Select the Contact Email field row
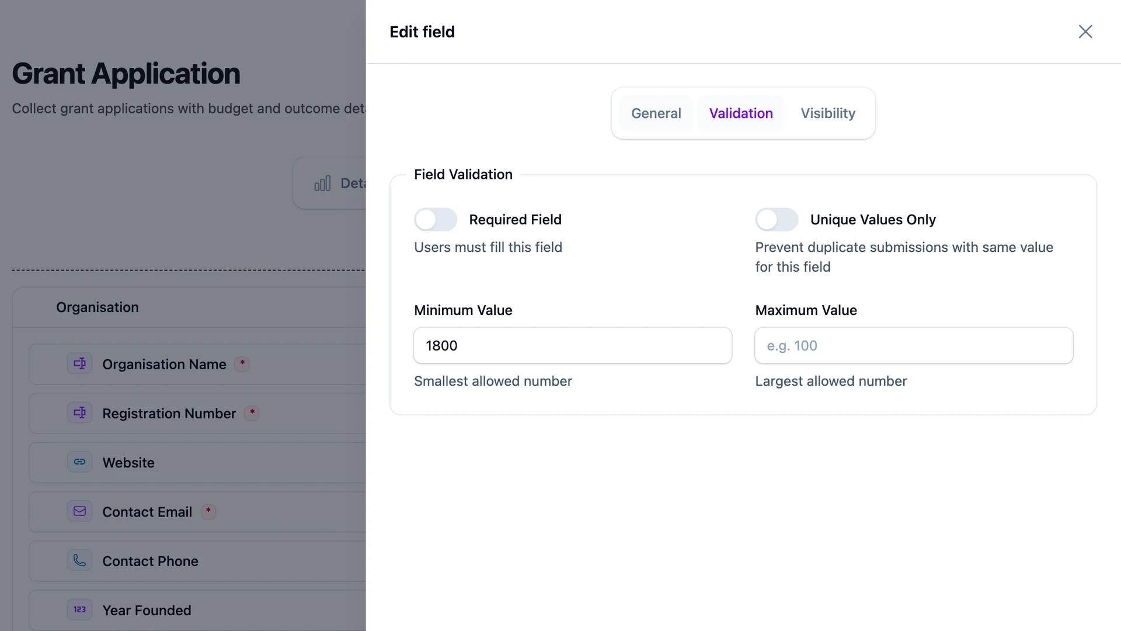This screenshot has width=1121, height=631. tap(197, 512)
